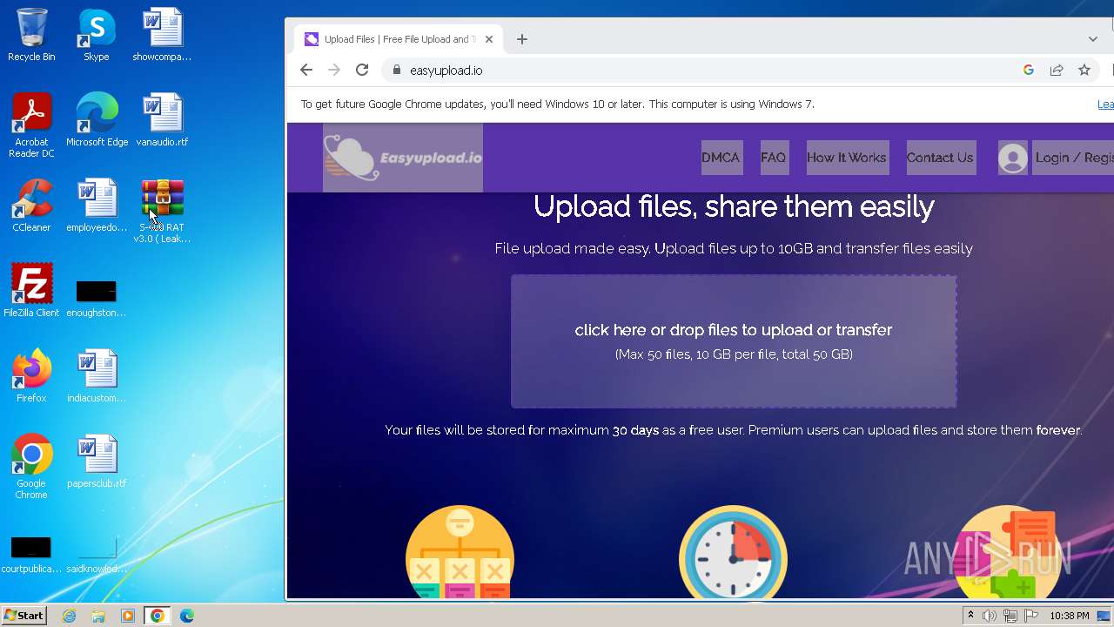Click the Easyupload.io logo
Screen dimensions: 1114x627
point(403,158)
